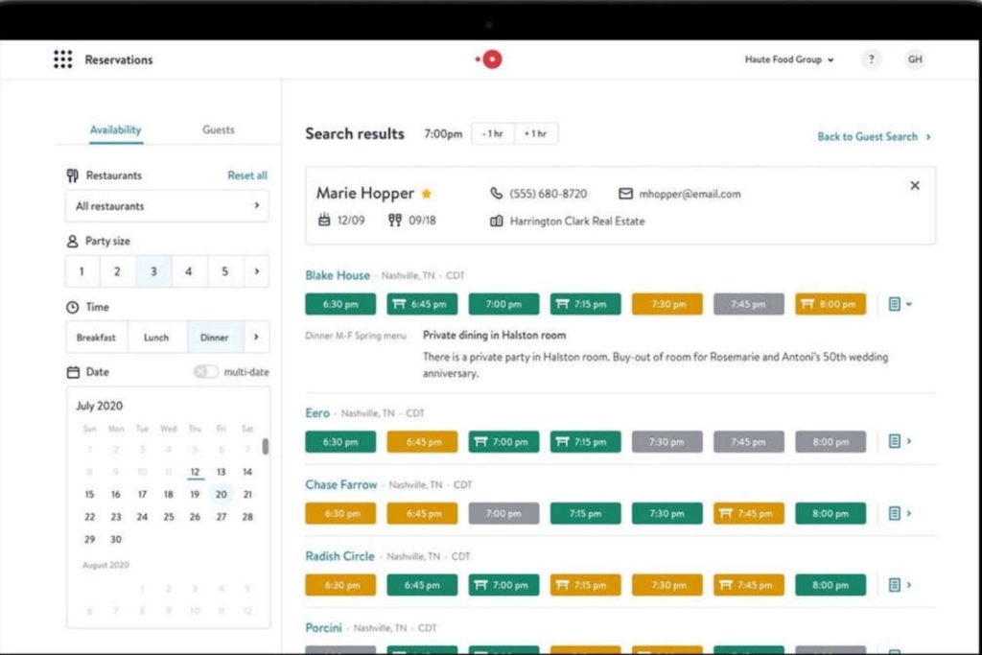Open the Haute Food Group dropdown

tap(789, 59)
